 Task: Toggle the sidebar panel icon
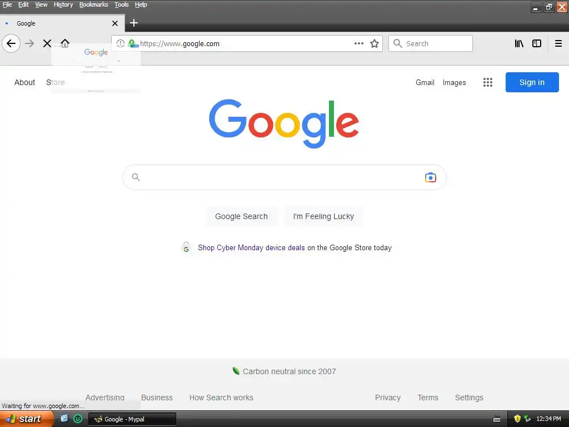(x=537, y=43)
